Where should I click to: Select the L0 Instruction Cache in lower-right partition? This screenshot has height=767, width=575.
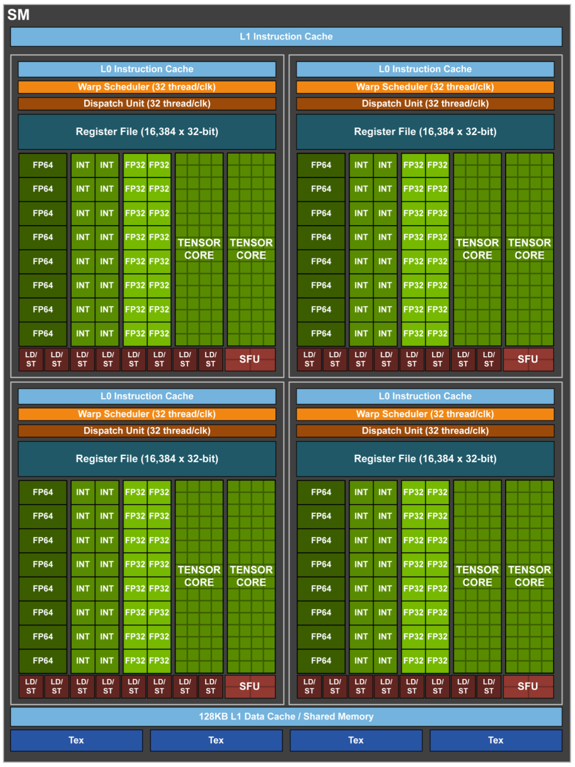point(425,396)
